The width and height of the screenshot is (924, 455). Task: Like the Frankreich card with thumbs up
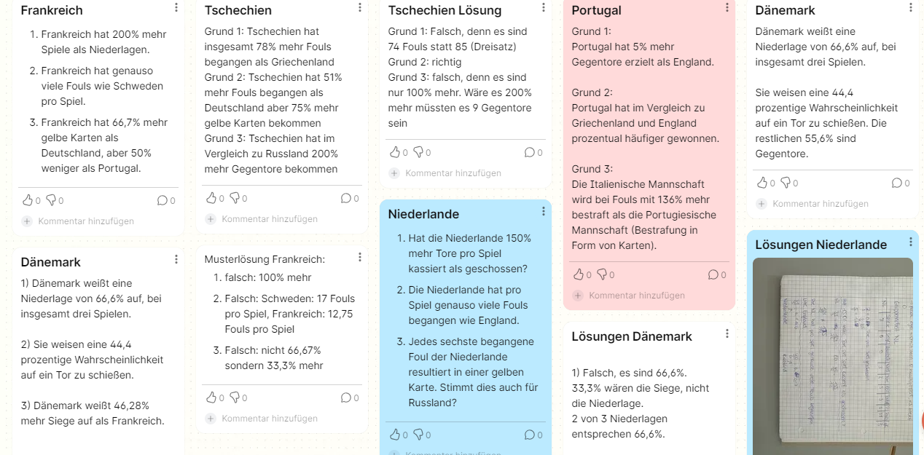(x=28, y=200)
